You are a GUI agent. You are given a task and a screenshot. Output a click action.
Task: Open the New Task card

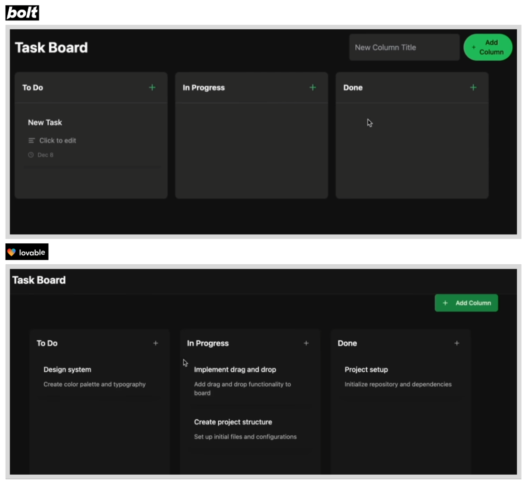coord(91,139)
